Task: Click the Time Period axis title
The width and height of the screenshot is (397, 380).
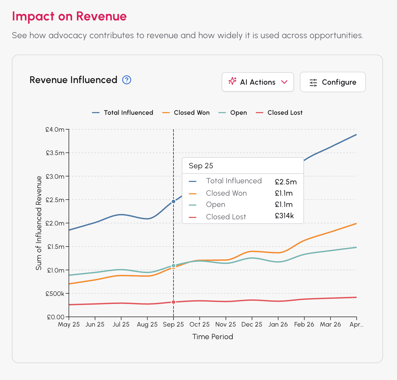Action: click(x=213, y=337)
